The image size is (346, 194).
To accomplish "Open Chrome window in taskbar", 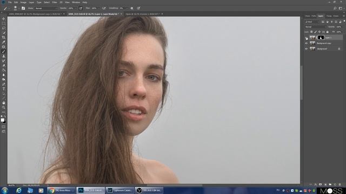I will click(61, 190).
